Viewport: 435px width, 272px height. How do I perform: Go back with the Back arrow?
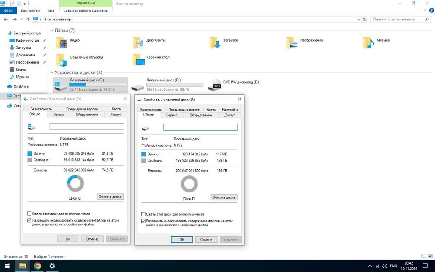pyautogui.click(x=6, y=20)
